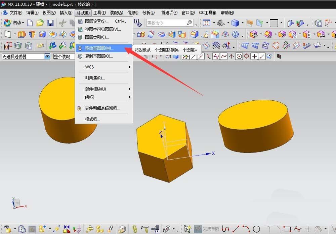Toggle the snap to arc center point icon
Viewport: 336px width, 234px height.
tap(239, 57)
